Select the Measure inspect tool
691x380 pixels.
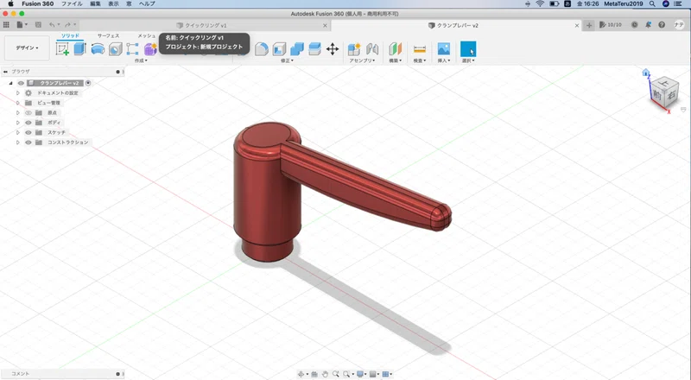[420, 49]
